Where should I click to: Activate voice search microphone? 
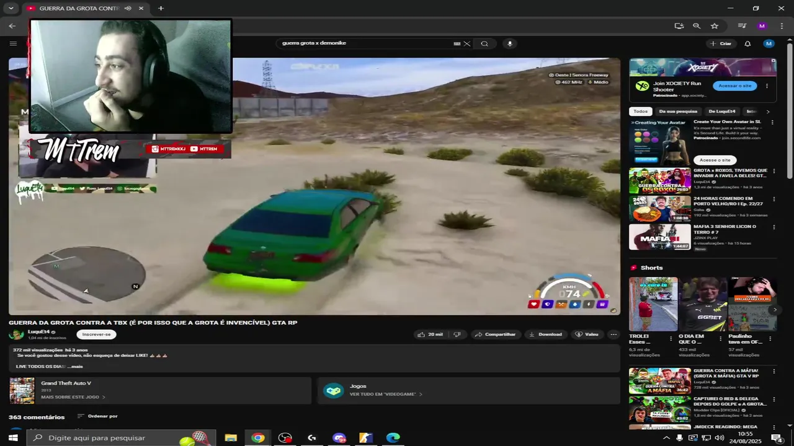pyautogui.click(x=510, y=43)
